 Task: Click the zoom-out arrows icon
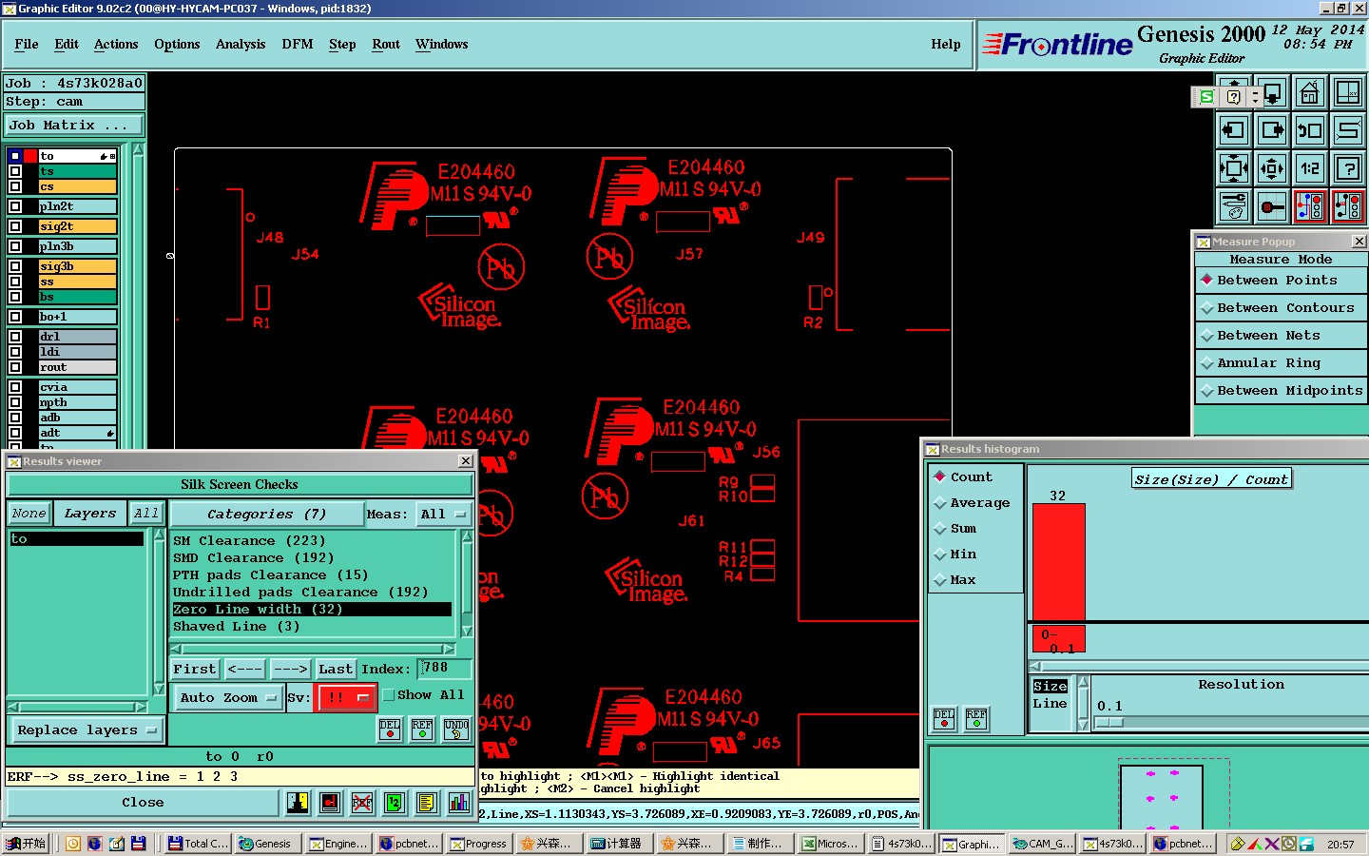[x=1234, y=168]
